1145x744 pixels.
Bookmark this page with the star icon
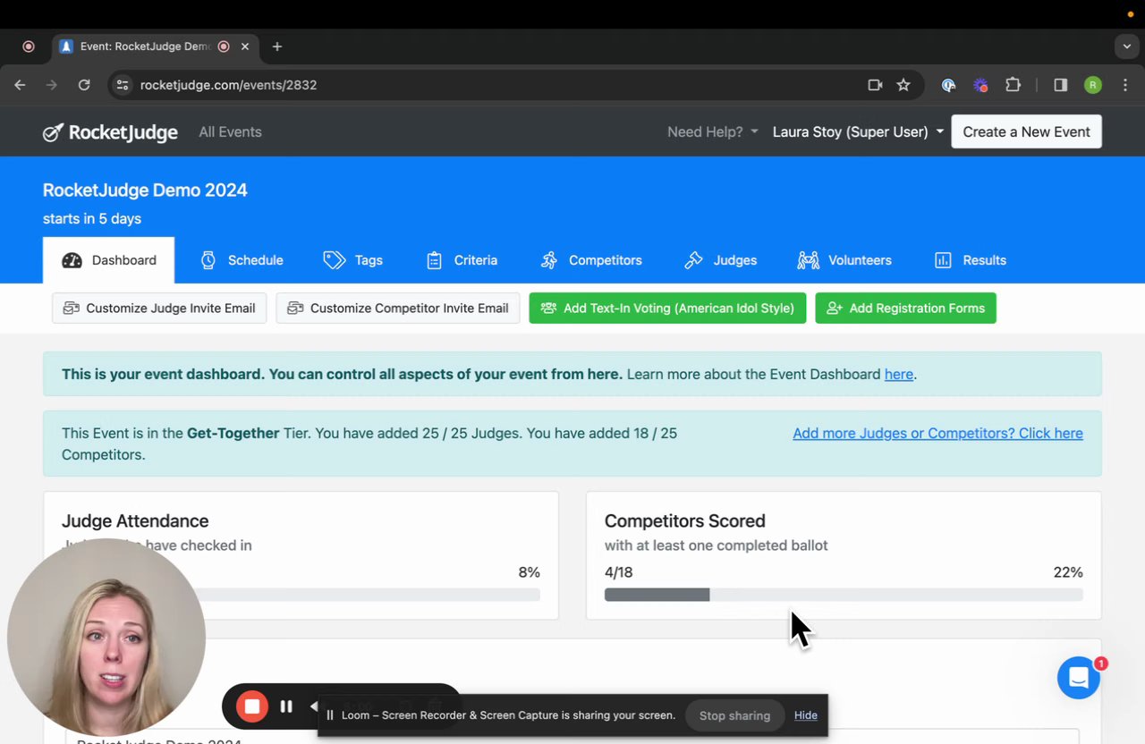(x=903, y=85)
